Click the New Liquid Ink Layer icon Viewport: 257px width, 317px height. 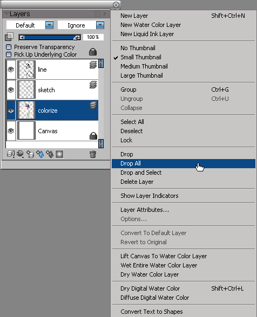coord(50,154)
